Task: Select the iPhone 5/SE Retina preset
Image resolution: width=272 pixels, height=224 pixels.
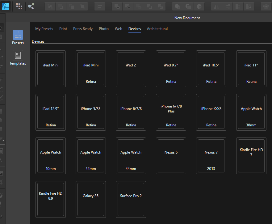Action: 91,112
